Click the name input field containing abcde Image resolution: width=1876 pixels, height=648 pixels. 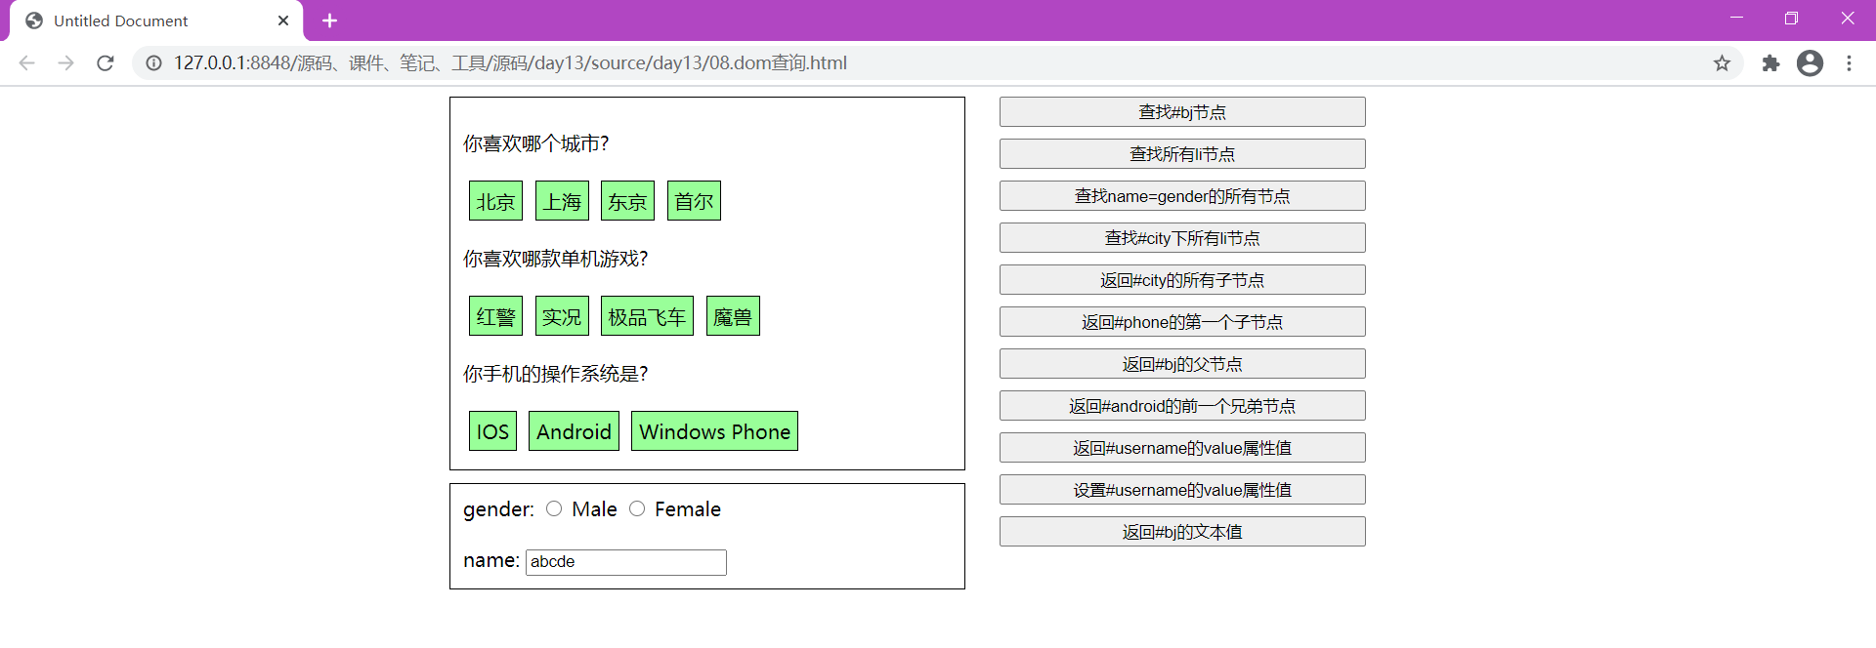626,562
